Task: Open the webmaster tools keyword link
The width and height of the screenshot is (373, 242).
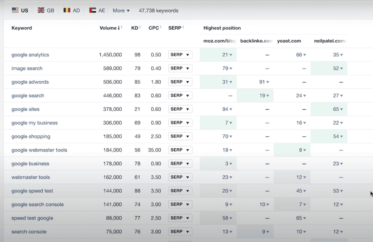Action: [x=31, y=177]
